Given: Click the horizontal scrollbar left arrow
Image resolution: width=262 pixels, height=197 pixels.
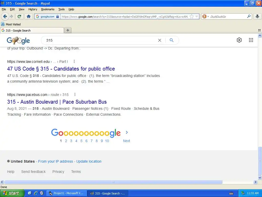Looking at the screenshot, I should (x=2, y=182).
